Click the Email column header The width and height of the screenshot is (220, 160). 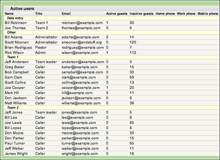coord(66,14)
